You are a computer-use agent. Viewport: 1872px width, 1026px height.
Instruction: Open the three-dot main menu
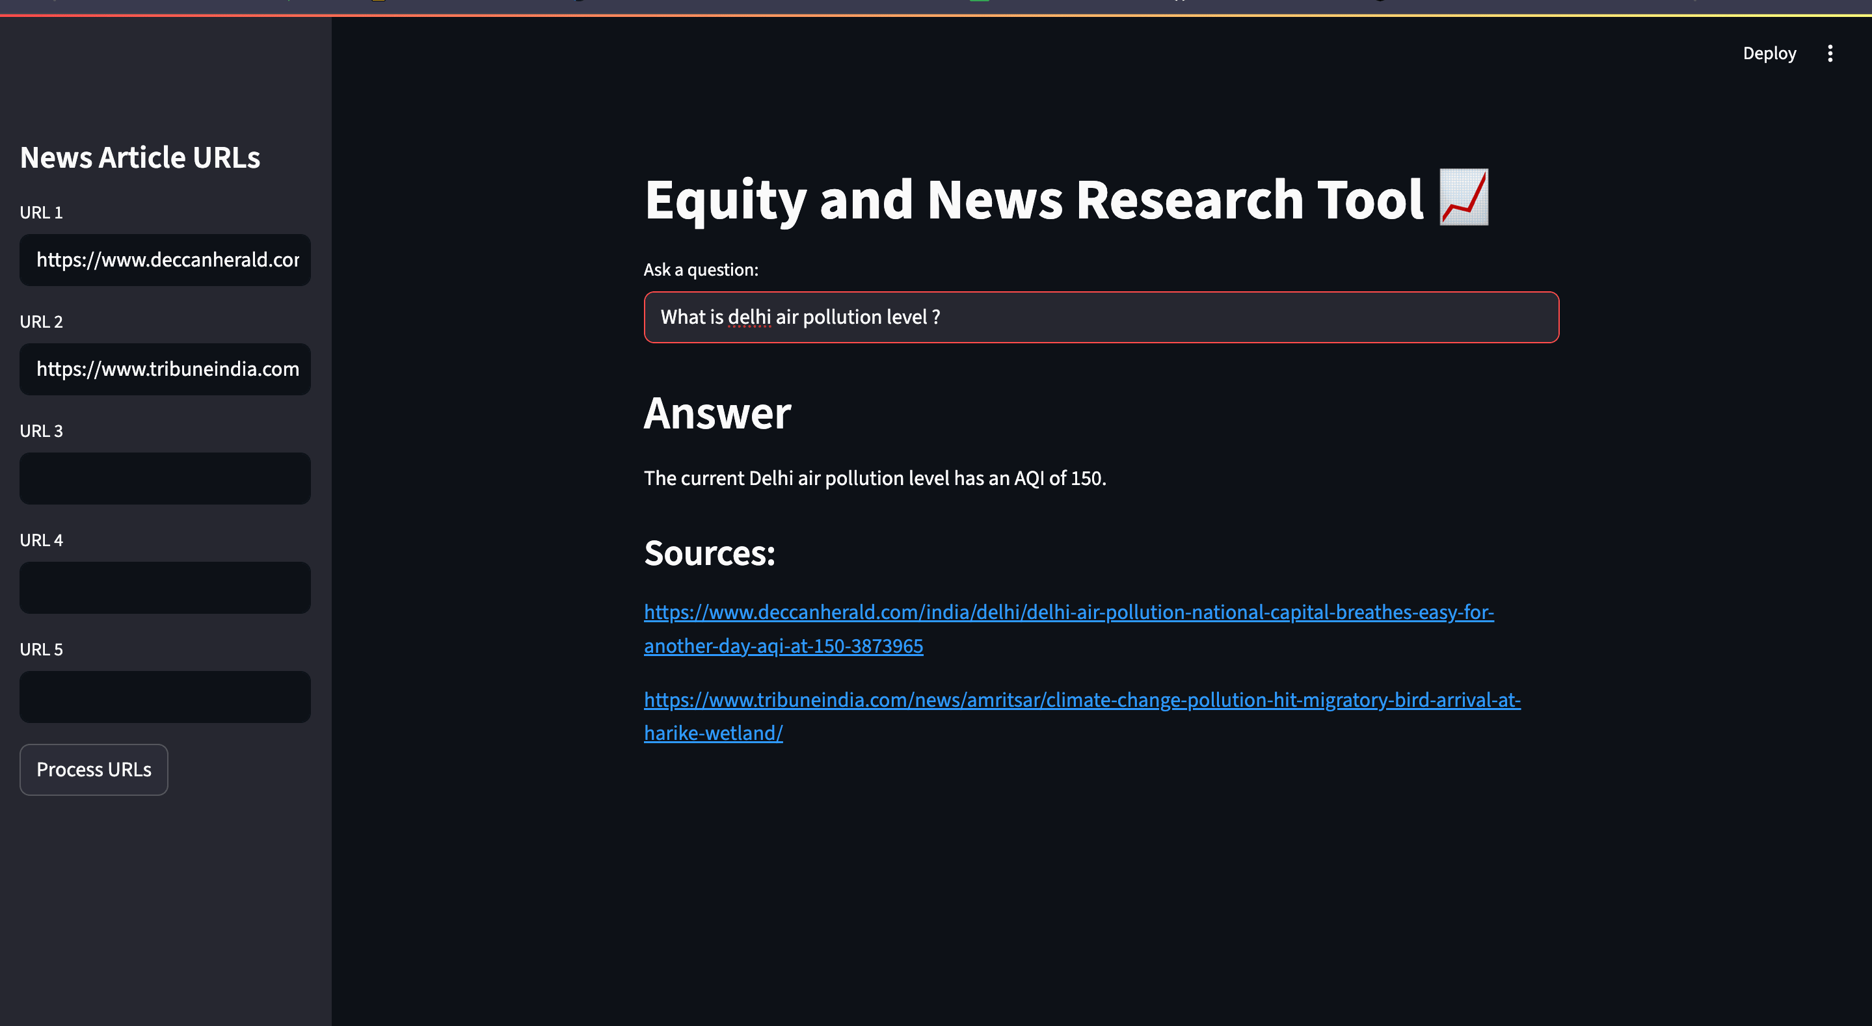tap(1830, 54)
